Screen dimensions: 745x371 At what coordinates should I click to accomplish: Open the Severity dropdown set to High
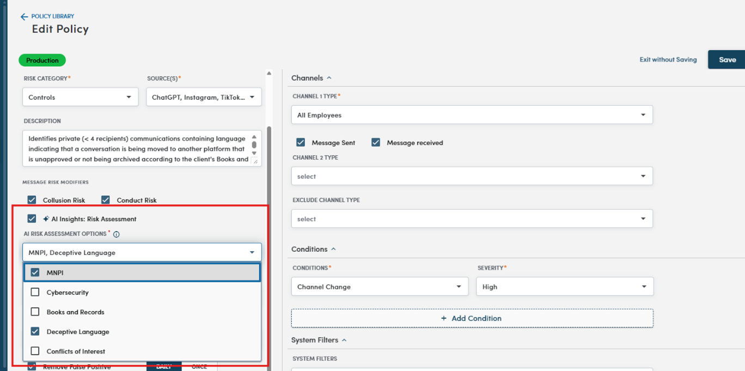[x=564, y=287]
